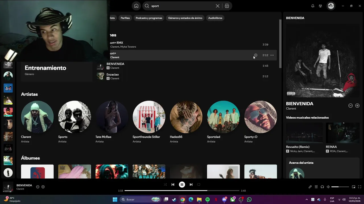The height and width of the screenshot is (204, 364).
Task: Open the Sports artist card
Action: 75,122
